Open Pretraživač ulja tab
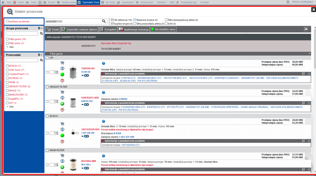 tap(188, 2)
